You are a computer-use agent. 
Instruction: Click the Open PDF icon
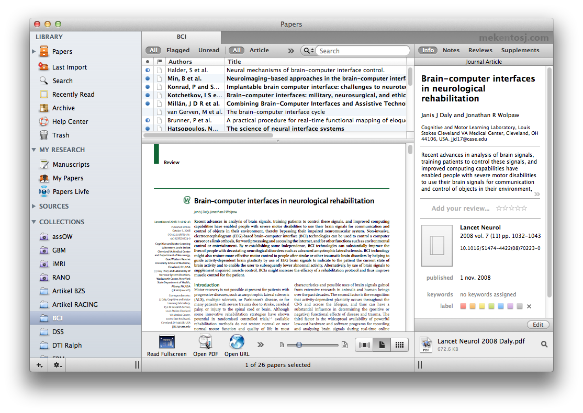point(205,342)
